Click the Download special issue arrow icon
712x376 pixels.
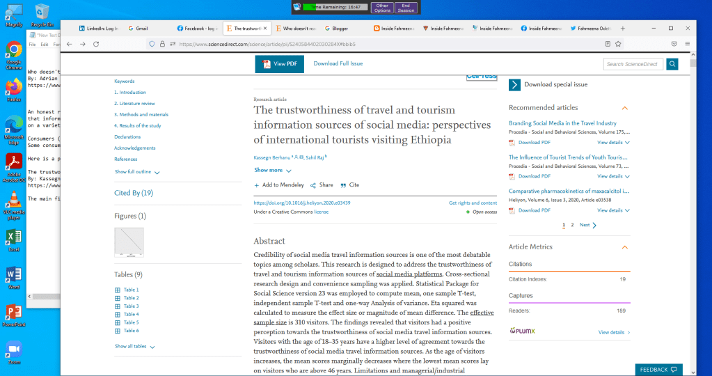pos(514,85)
